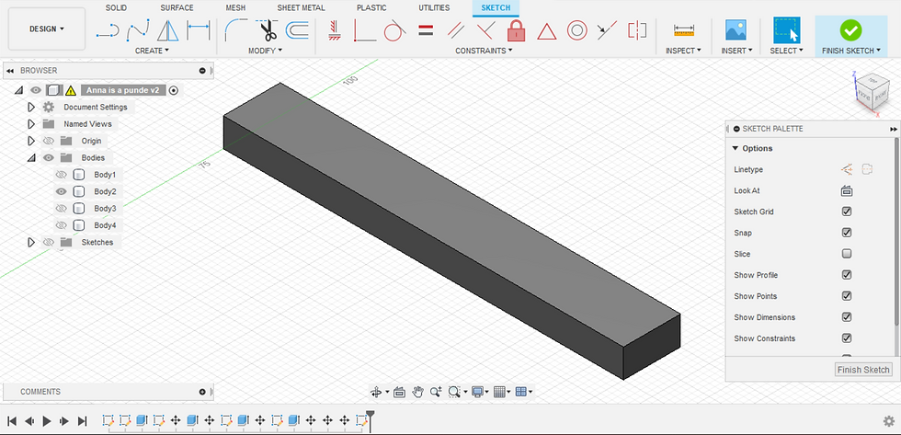Click the Look At icon in Sketch Palette
The height and width of the screenshot is (435, 901).
847,191
